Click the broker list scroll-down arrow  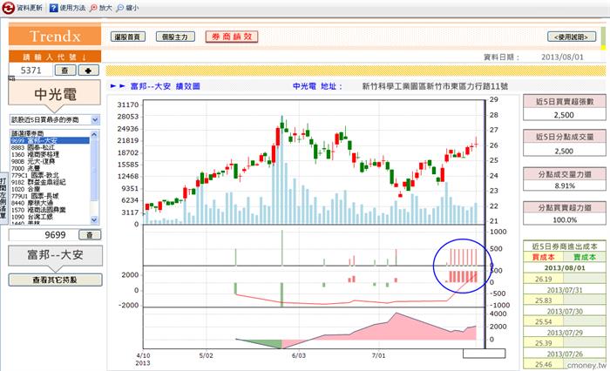coord(94,219)
